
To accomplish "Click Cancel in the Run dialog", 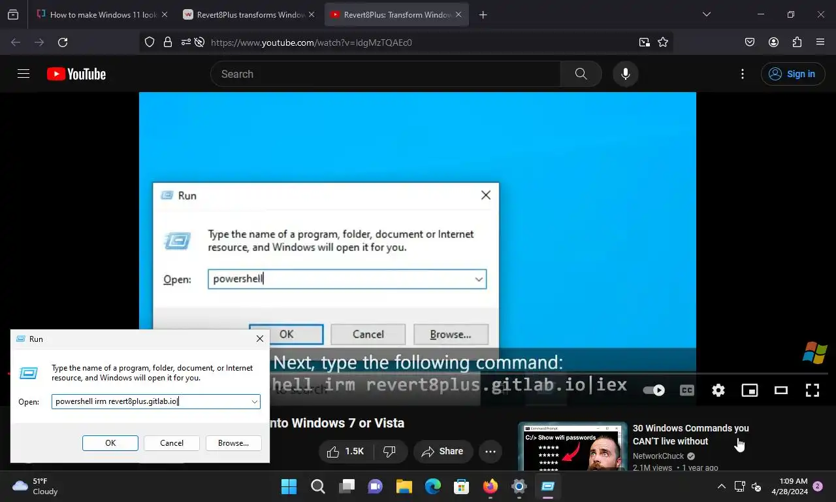I will click(172, 443).
